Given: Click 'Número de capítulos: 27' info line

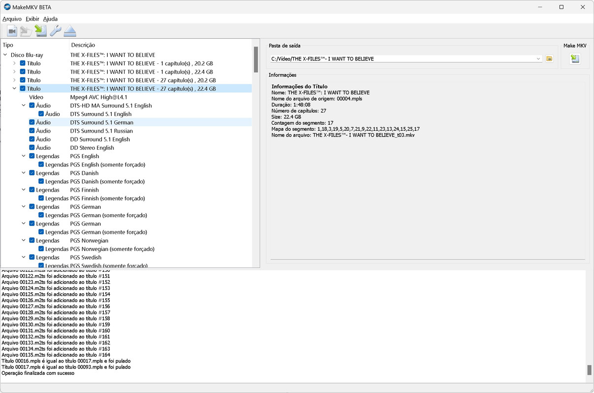Looking at the screenshot, I should 299,111.
